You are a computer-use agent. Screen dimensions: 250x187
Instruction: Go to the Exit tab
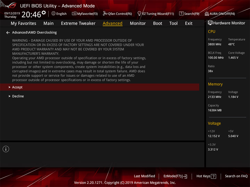tap(189, 24)
